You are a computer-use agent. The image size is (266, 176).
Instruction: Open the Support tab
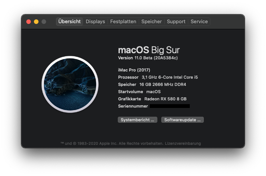pyautogui.click(x=176, y=22)
